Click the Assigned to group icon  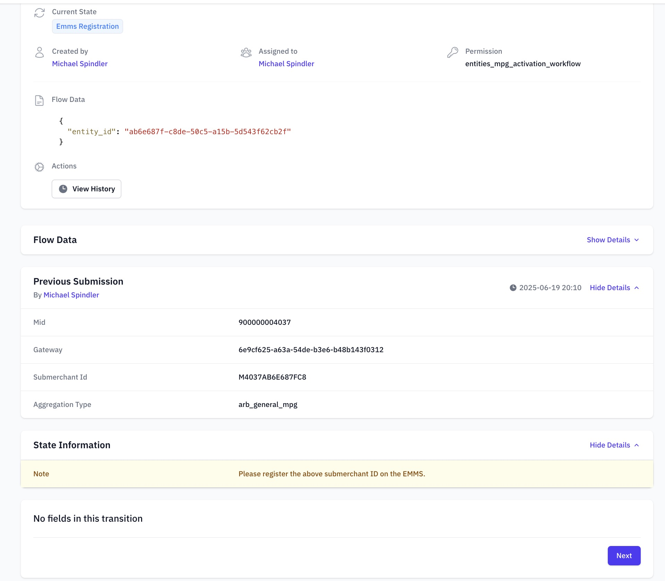coord(246,52)
